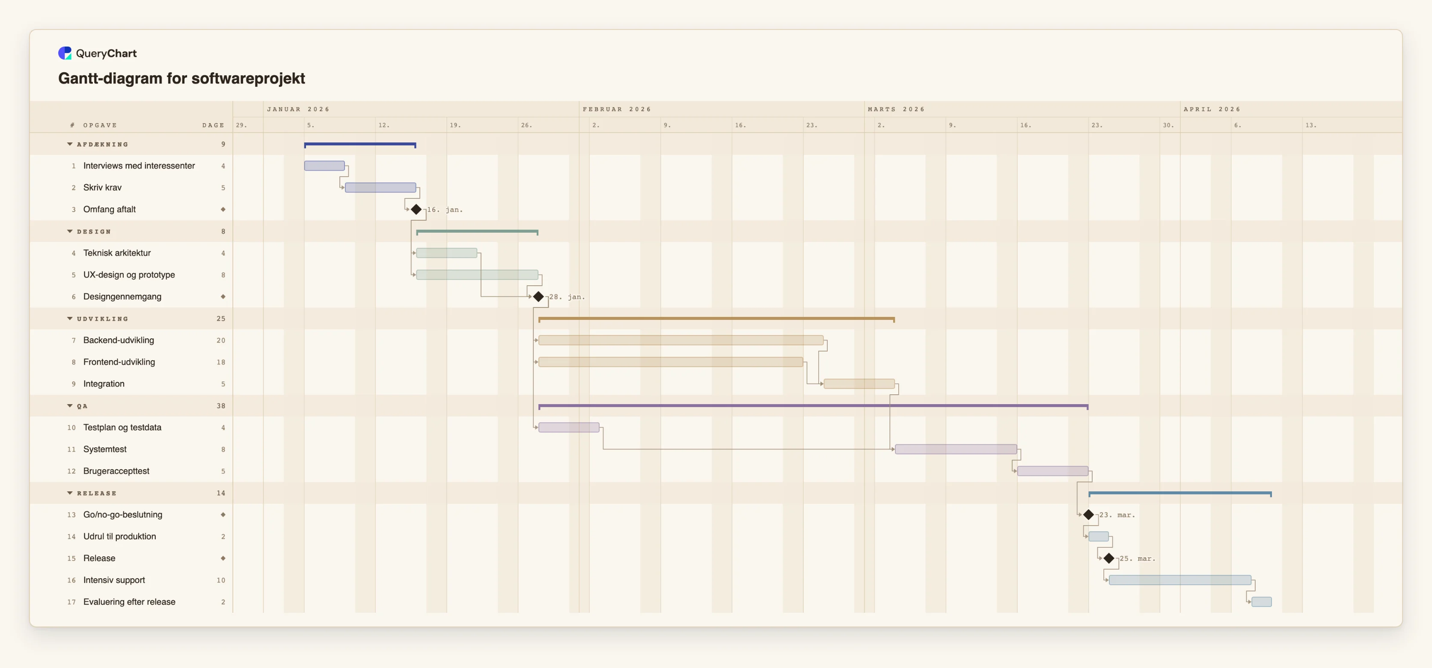Click the OPGAVE column header
1432x668 pixels.
point(100,125)
